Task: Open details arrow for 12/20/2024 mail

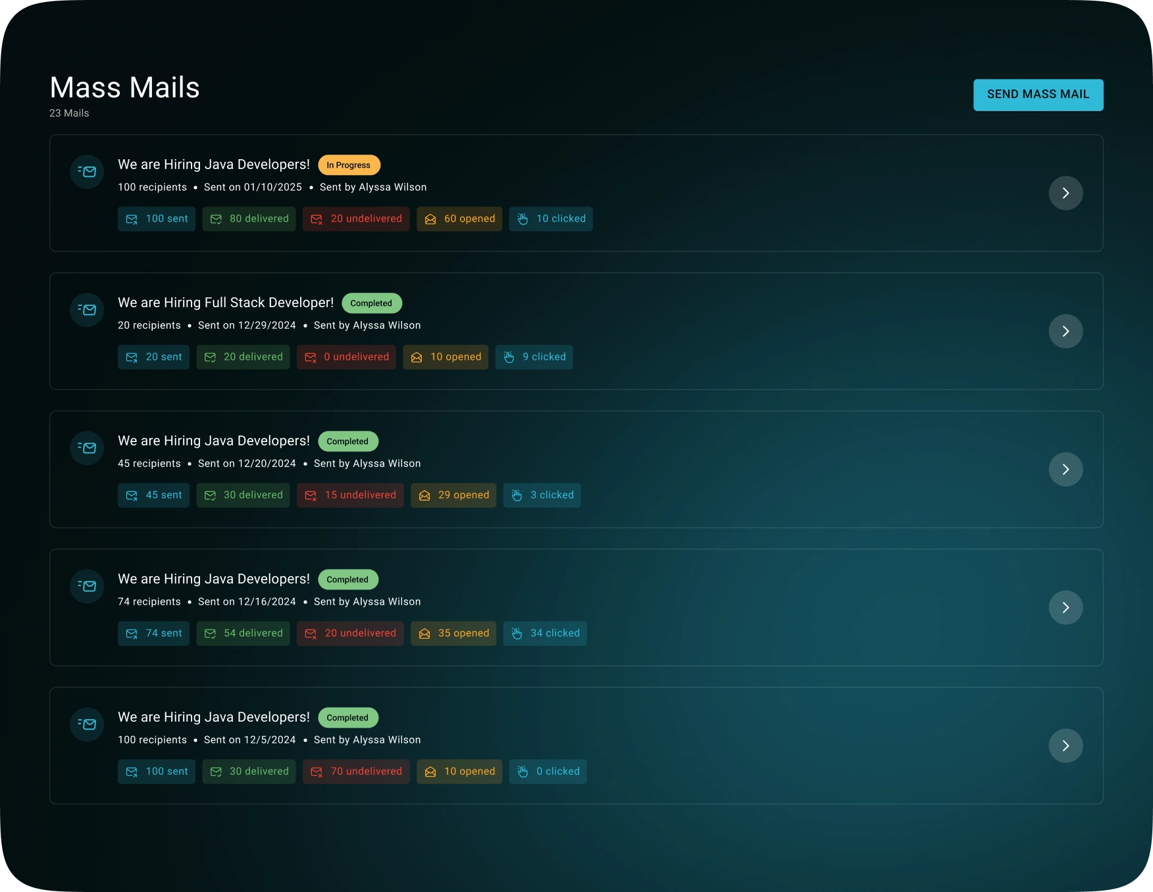Action: 1065,469
